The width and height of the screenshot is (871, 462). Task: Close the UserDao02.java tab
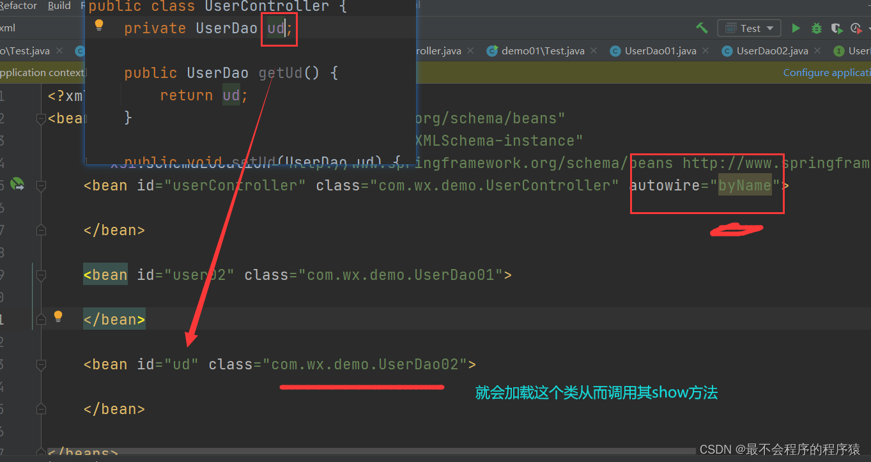pos(818,51)
